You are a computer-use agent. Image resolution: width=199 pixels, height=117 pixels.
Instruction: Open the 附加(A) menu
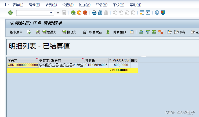pos(85,5)
